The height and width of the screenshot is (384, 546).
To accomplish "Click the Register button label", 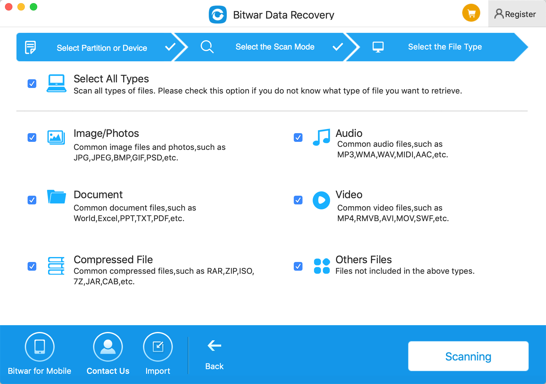I will 520,14.
